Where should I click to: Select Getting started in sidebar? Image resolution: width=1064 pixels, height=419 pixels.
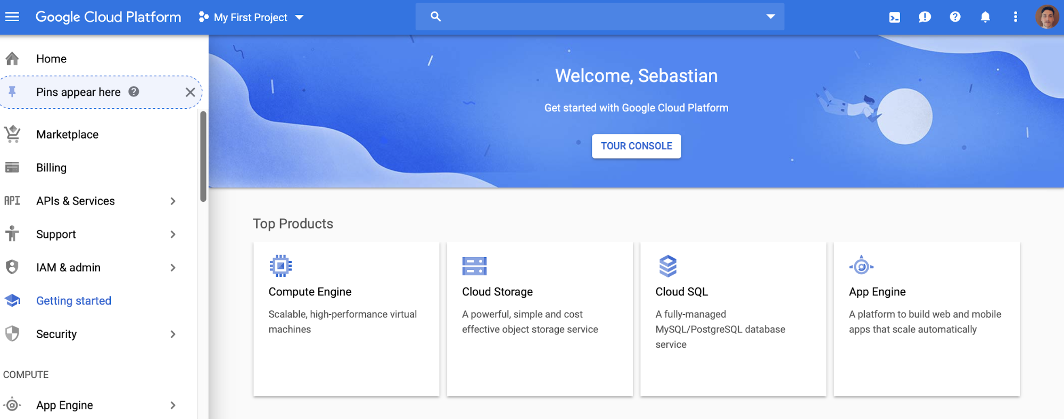click(73, 301)
